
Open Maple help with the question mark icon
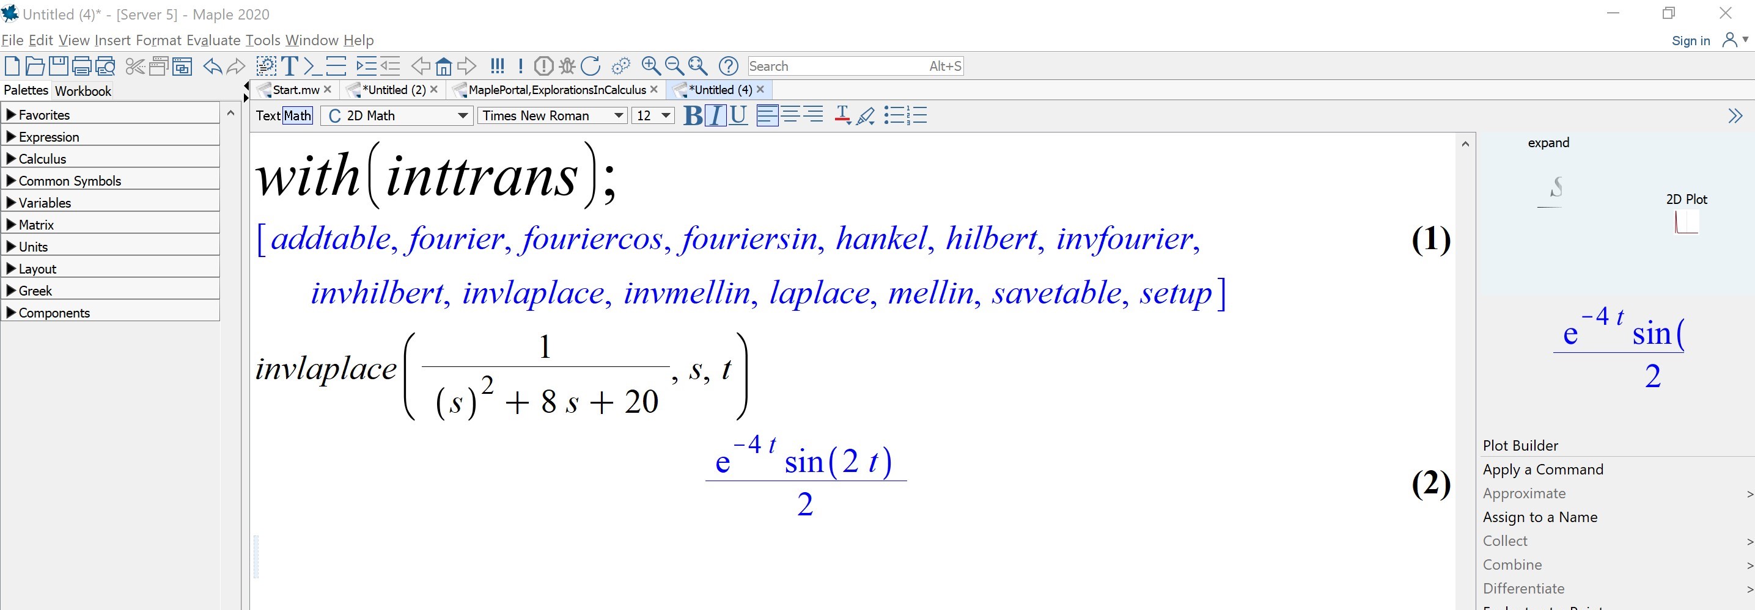coord(728,66)
